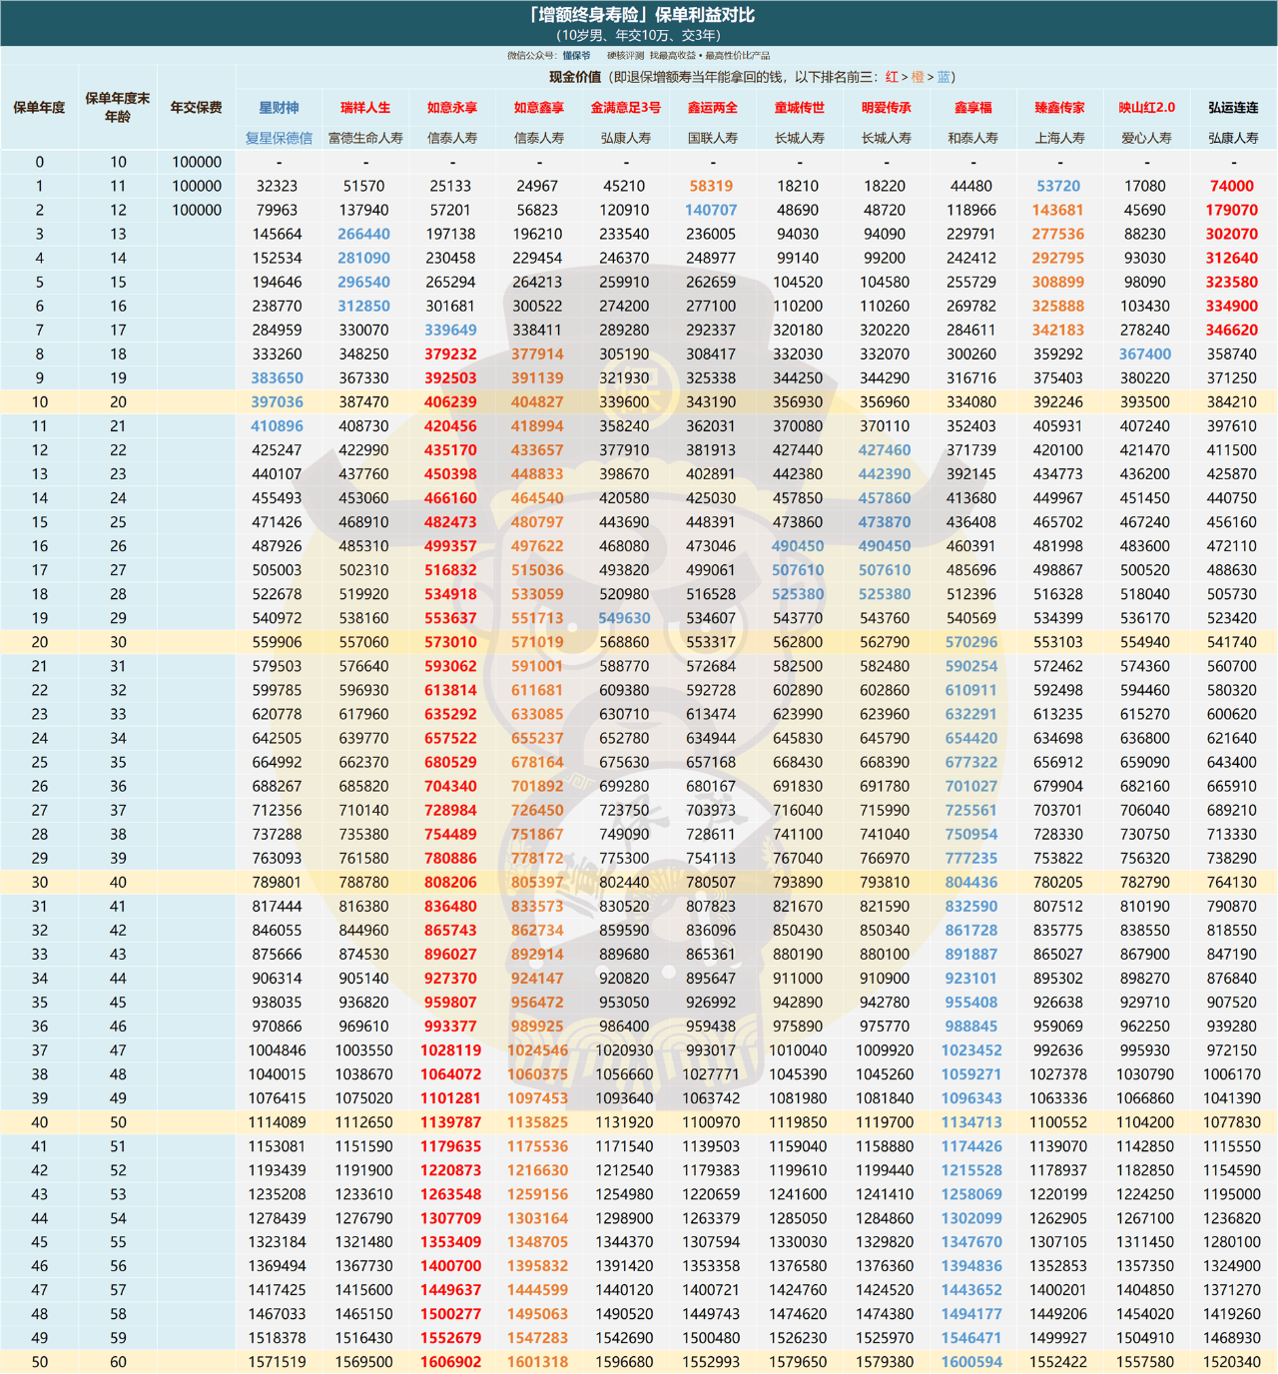Click orange value 404827
This screenshot has height=1374, width=1278.
[537, 402]
